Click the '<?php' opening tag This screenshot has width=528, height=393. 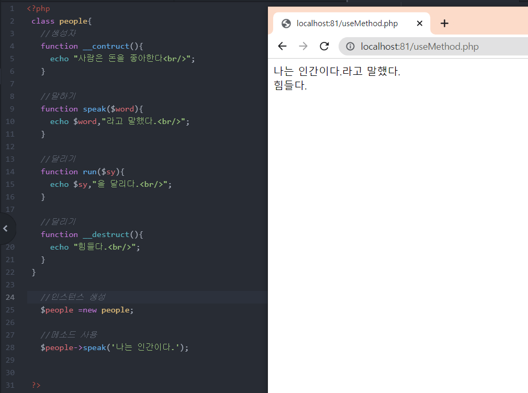[x=38, y=8]
